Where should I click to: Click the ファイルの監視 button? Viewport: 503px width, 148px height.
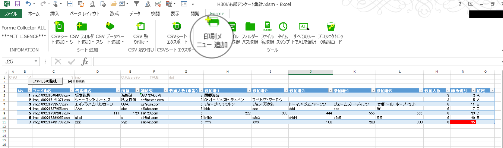point(45,81)
